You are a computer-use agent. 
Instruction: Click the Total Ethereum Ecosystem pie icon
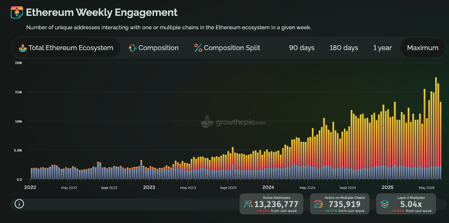click(x=22, y=48)
